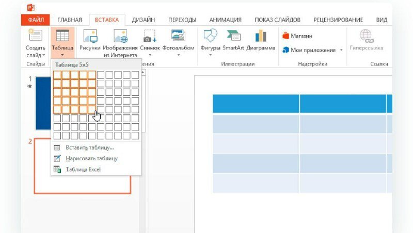This screenshot has width=413, height=233.
Task: Switch to the ГЛАВНАЯ tab
Action: (70, 20)
